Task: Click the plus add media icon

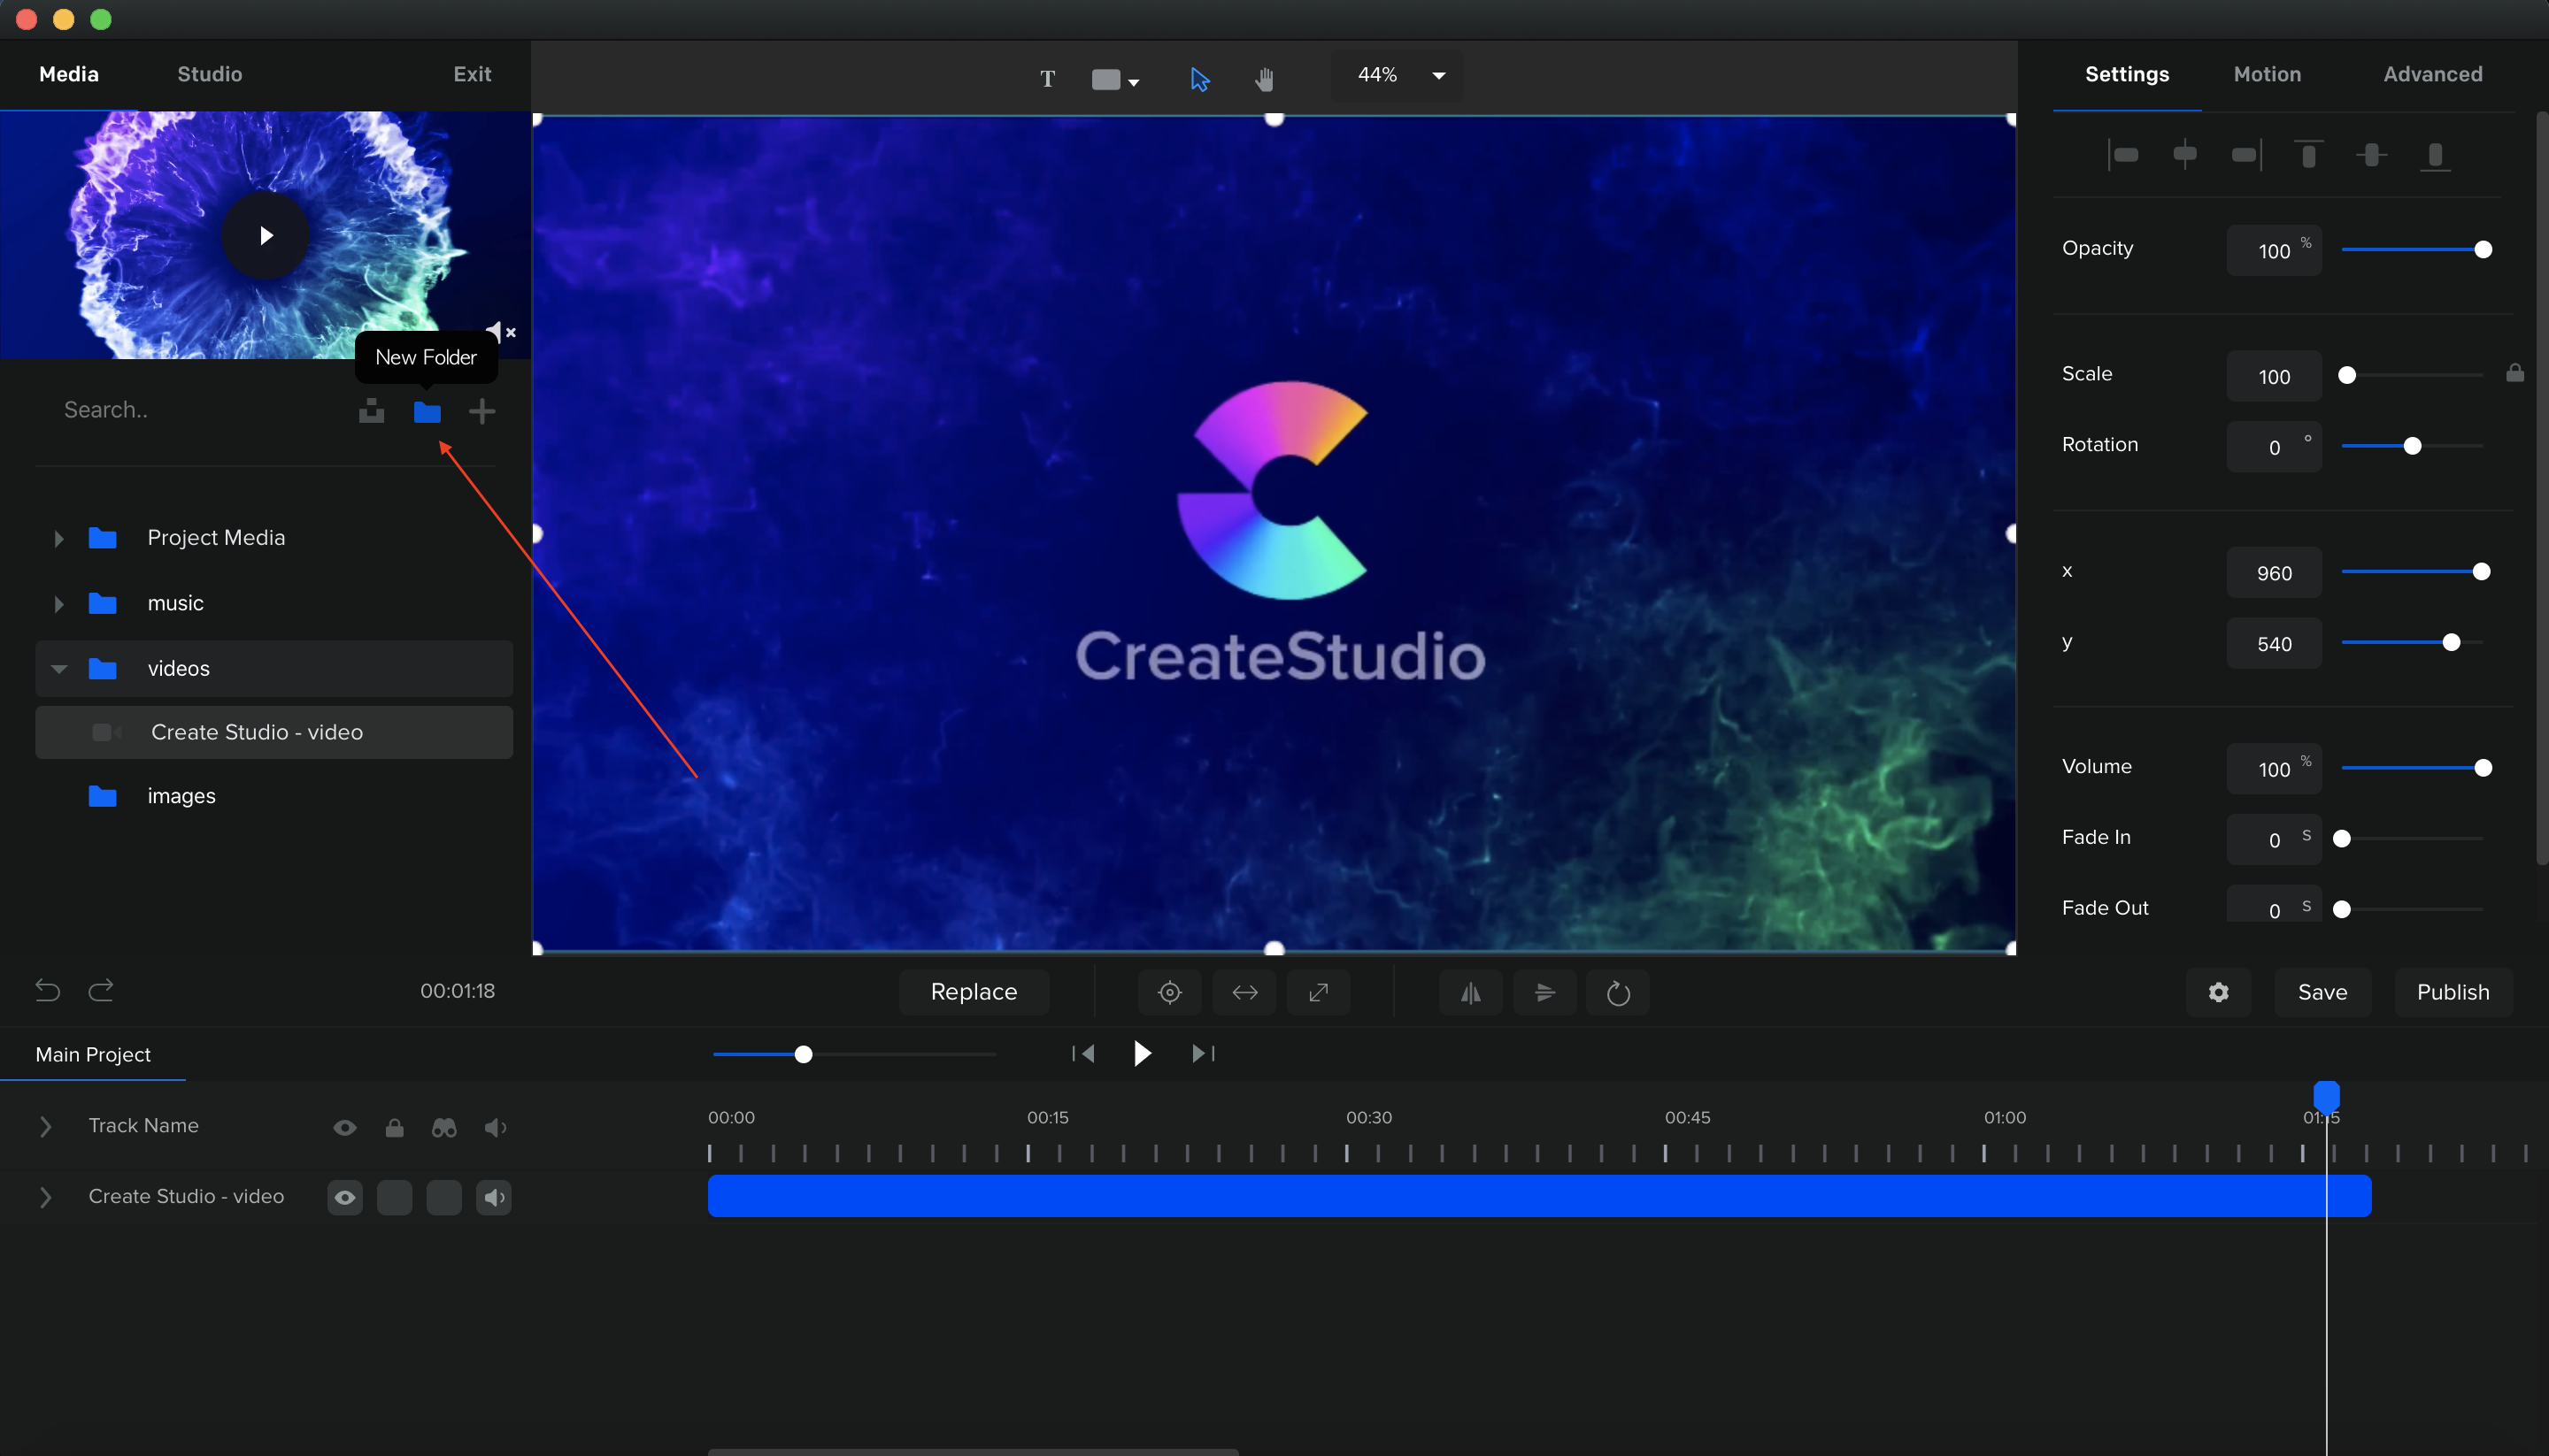Action: pos(482,411)
